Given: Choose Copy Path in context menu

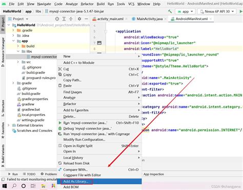Looking at the screenshot, I should [x=72, y=80].
